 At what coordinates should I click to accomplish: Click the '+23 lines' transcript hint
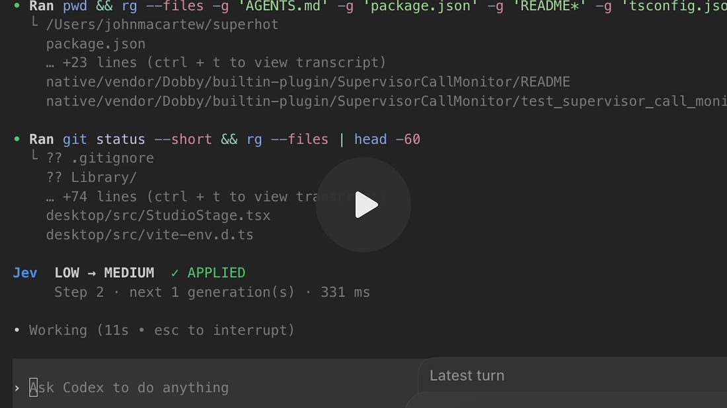pos(216,62)
